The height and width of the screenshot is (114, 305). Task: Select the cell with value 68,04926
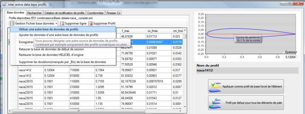[x=133, y=98]
